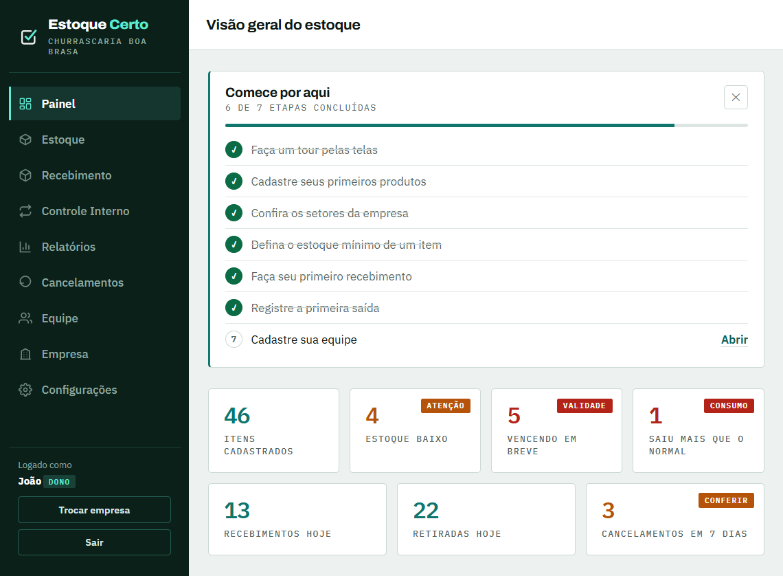Open the '4 Estoque baixo' card
Screen dimensions: 783x576
(415, 431)
